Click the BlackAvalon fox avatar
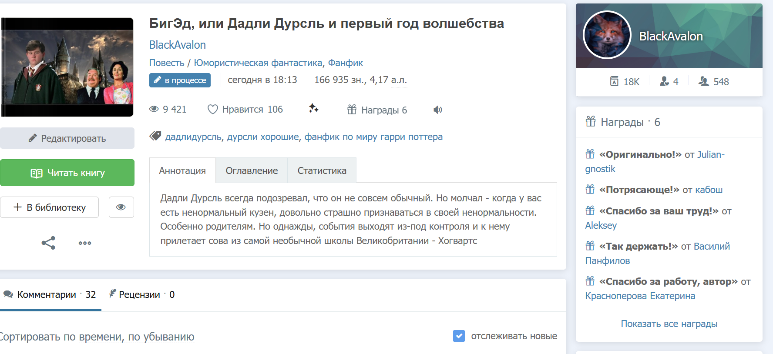This screenshot has height=354, width=773. pyautogui.click(x=607, y=35)
